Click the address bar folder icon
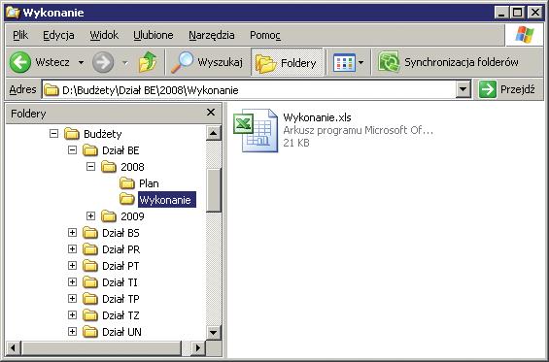The width and height of the screenshot is (549, 362). (x=51, y=90)
